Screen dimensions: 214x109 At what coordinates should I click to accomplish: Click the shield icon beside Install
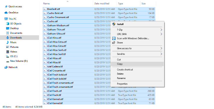[114, 24]
